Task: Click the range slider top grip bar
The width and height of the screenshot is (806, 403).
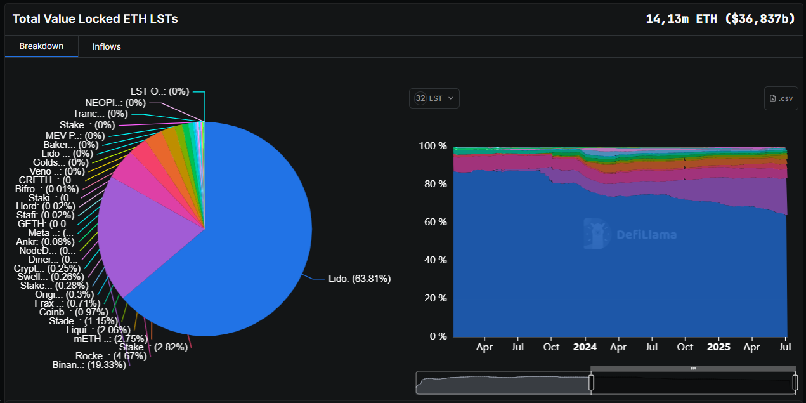Action: point(693,368)
